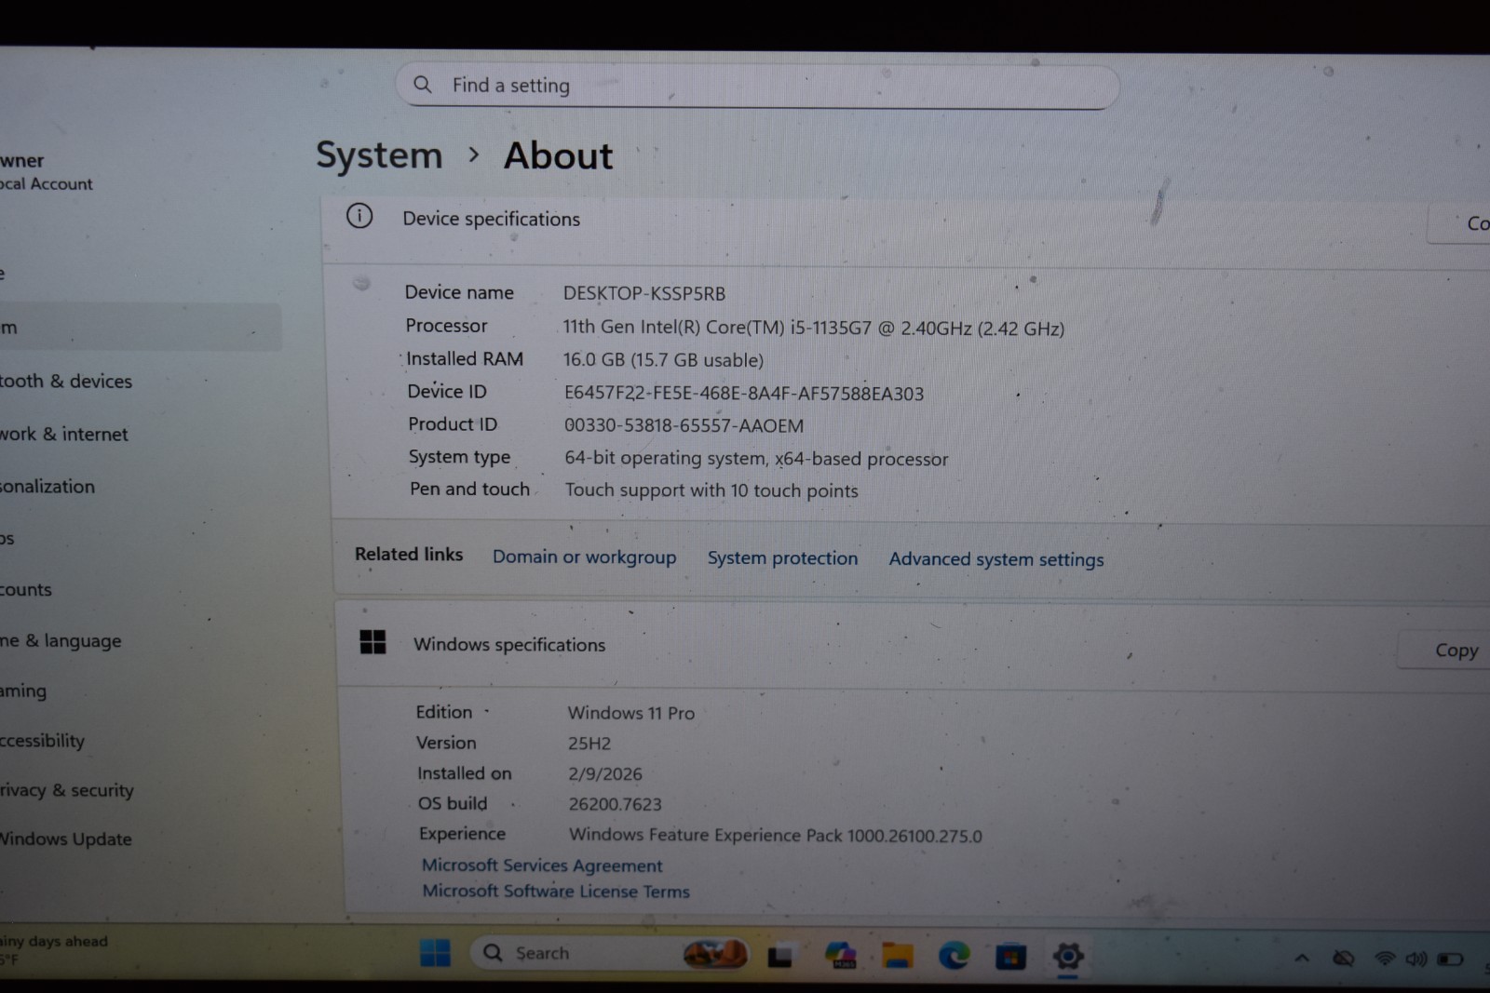Click the volume speaker icon

pos(1416,959)
